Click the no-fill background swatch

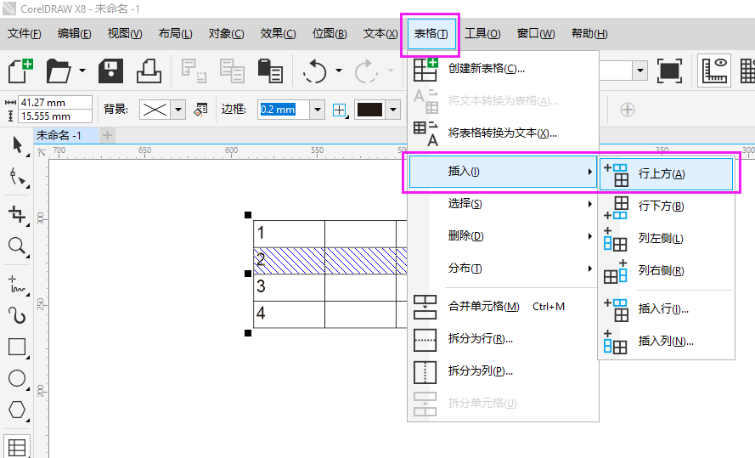point(155,110)
